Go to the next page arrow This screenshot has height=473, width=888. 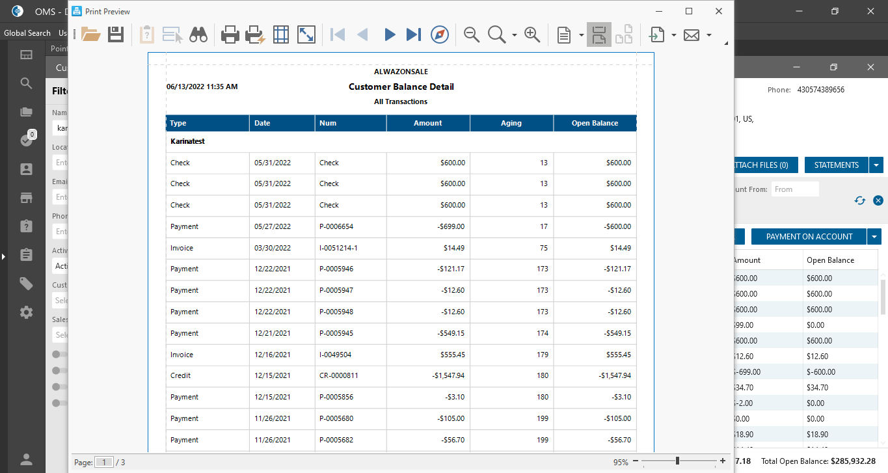tap(389, 34)
